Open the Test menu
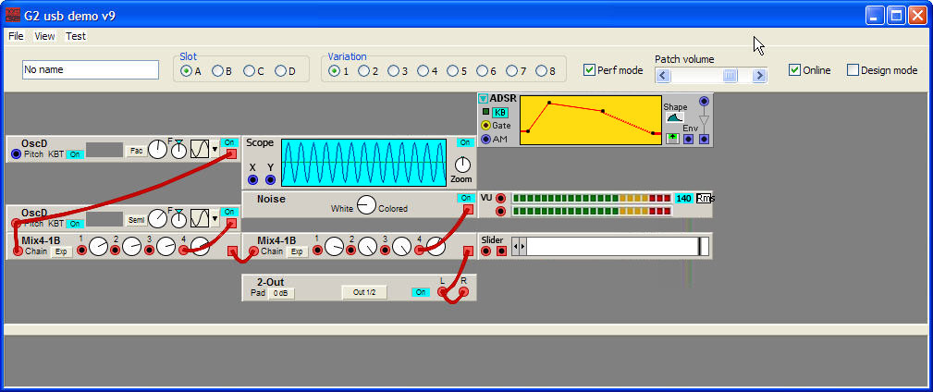This screenshot has width=933, height=392. [x=76, y=36]
